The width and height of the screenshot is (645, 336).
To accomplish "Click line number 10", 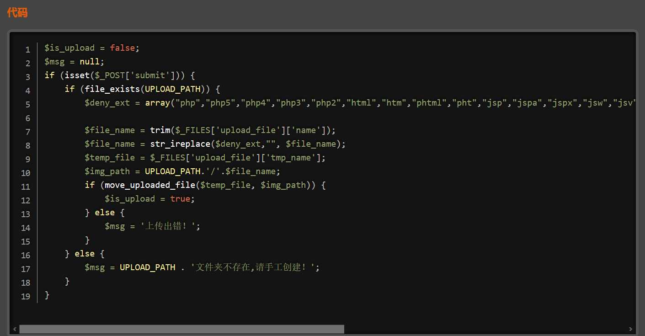I will point(26,173).
